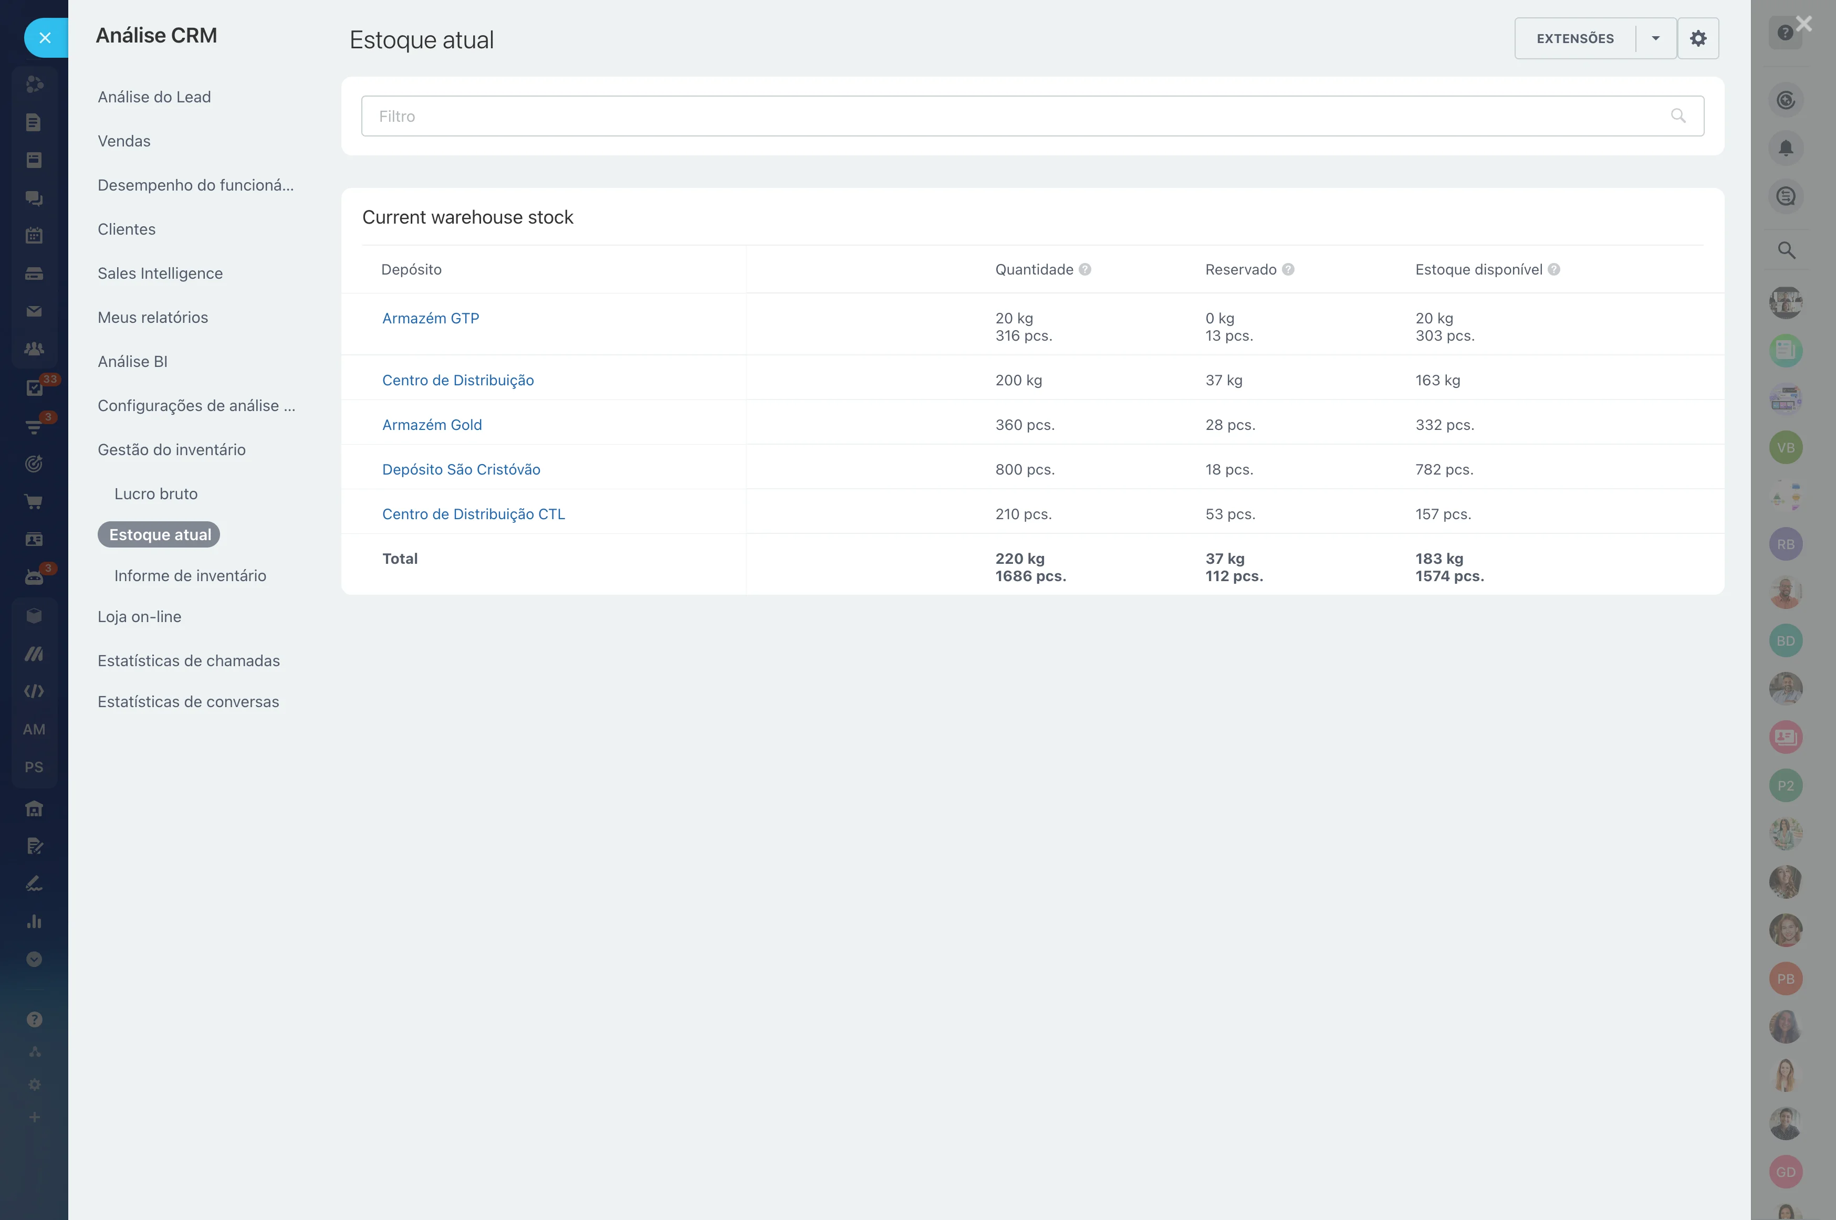This screenshot has width=1836, height=1220.
Task: Expand the Extensões dropdown arrow
Action: click(1655, 38)
